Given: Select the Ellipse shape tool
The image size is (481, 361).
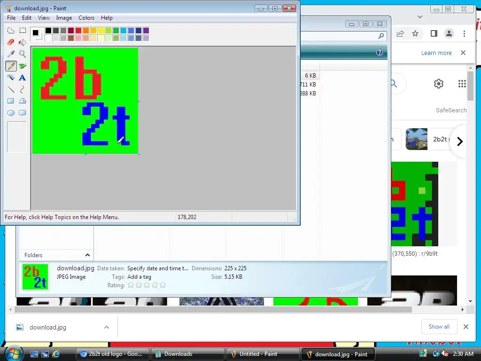Looking at the screenshot, I should coord(11,113).
